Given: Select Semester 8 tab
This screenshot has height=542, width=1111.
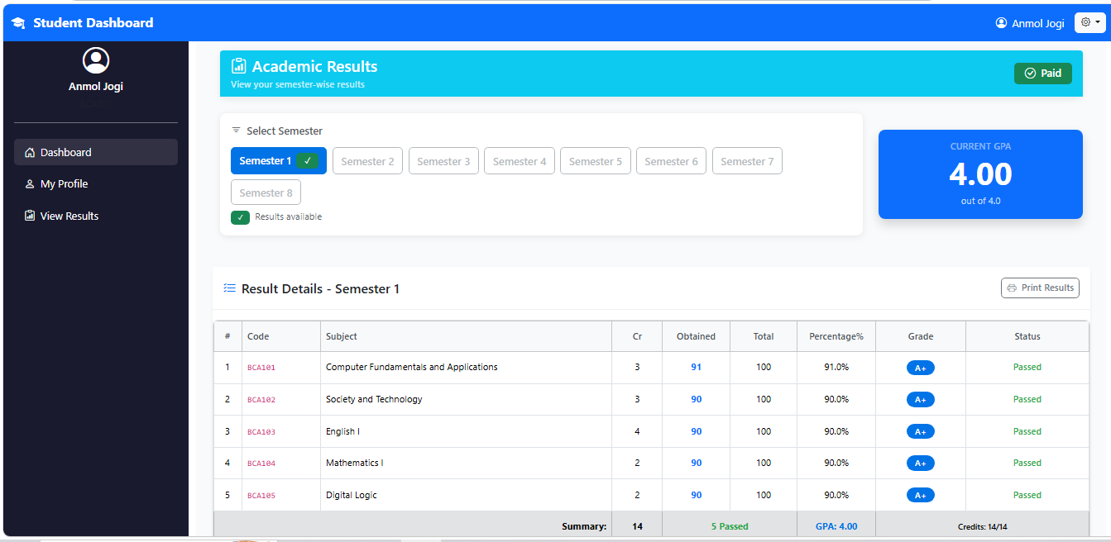Looking at the screenshot, I should (266, 193).
